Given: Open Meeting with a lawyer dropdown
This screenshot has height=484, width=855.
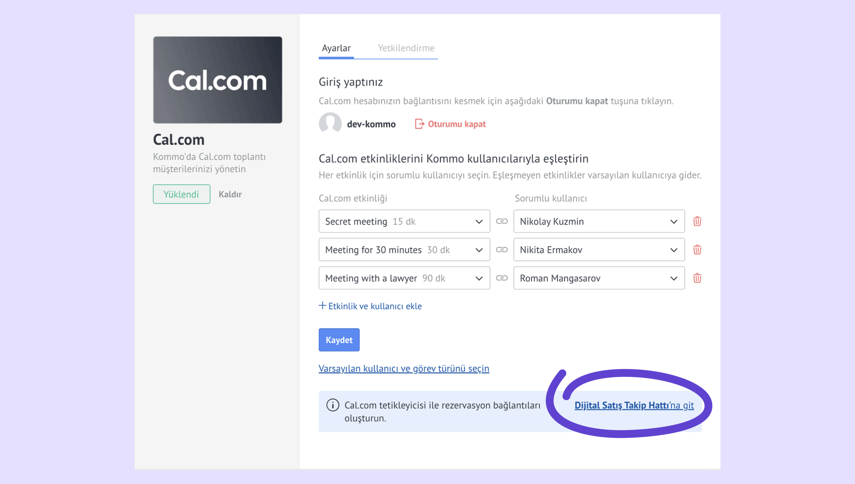Looking at the screenshot, I should pos(404,278).
